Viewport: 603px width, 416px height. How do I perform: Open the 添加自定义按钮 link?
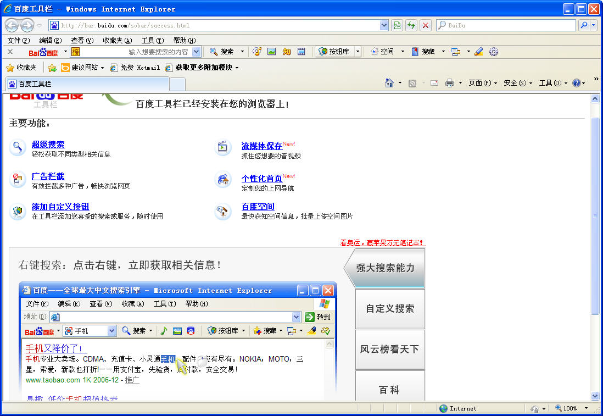point(60,207)
